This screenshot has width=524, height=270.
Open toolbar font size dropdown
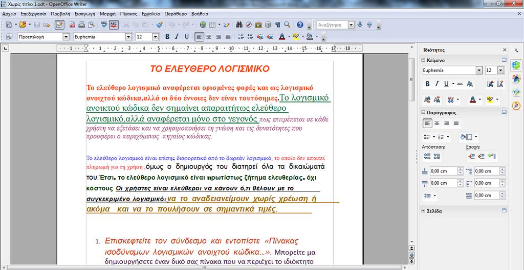click(156, 37)
